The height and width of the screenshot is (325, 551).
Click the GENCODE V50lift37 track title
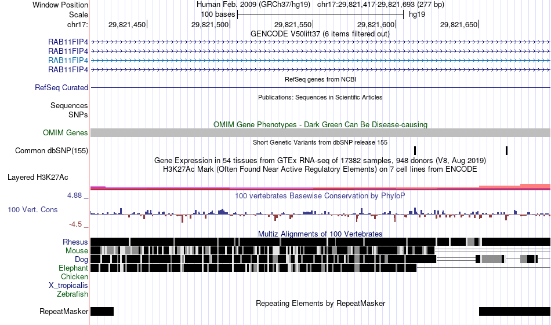coord(320,34)
